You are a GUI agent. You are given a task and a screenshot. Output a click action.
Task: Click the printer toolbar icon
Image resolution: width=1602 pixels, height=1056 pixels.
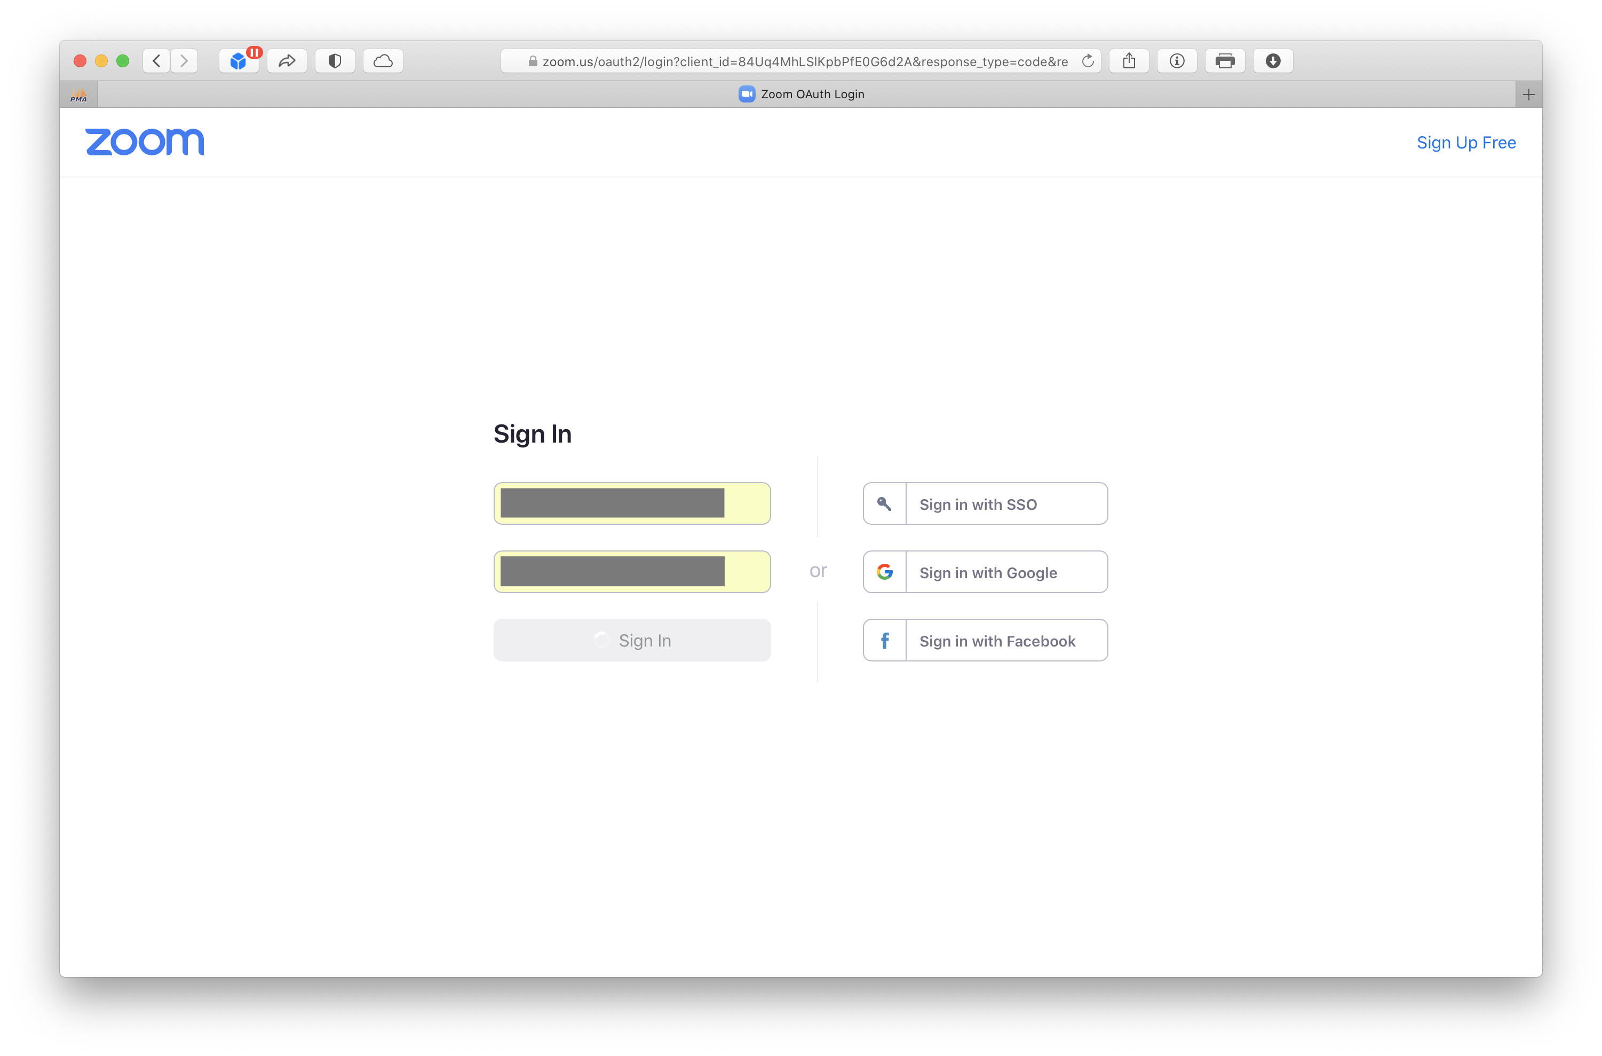click(1225, 61)
